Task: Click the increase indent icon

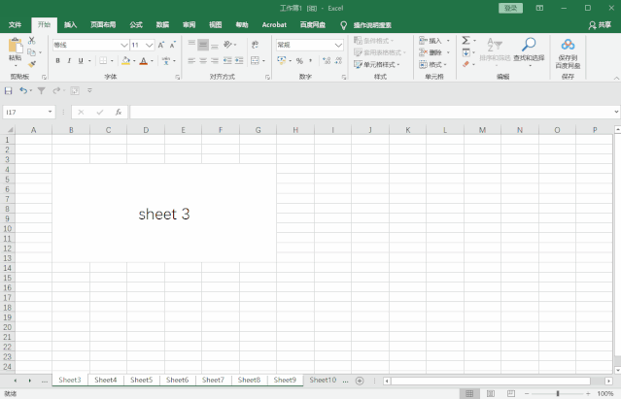Action: (x=239, y=60)
